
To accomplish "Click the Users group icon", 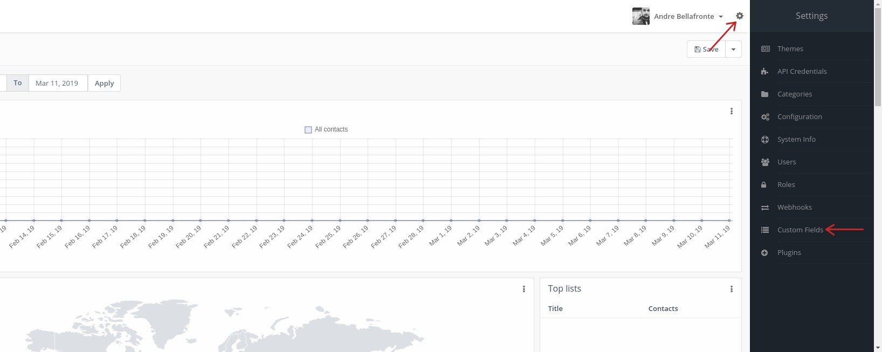I will [764, 162].
